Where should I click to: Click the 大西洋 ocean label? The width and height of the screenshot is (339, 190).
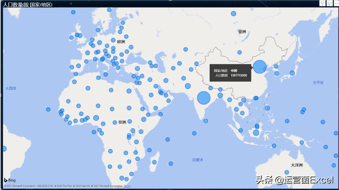click(x=11, y=88)
